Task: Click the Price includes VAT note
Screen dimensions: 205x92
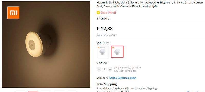Action: coord(107,35)
